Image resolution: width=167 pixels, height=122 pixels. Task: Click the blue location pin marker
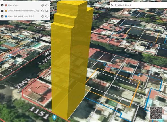tap(55, 117)
